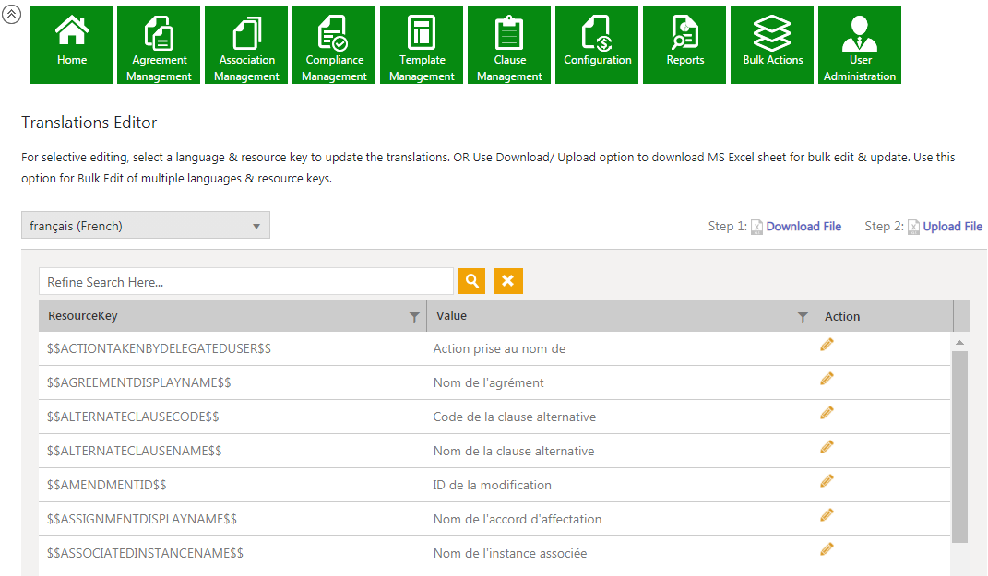Screen dimensions: 988x576
Task: Open filter for the ResourceKey column
Action: tap(414, 317)
